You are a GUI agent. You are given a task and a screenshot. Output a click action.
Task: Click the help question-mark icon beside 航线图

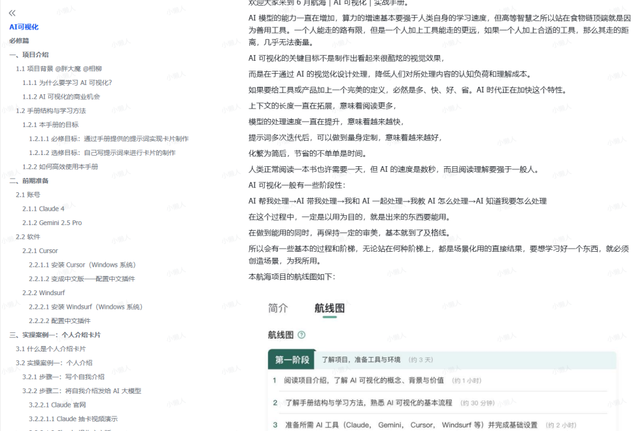tap(301, 335)
